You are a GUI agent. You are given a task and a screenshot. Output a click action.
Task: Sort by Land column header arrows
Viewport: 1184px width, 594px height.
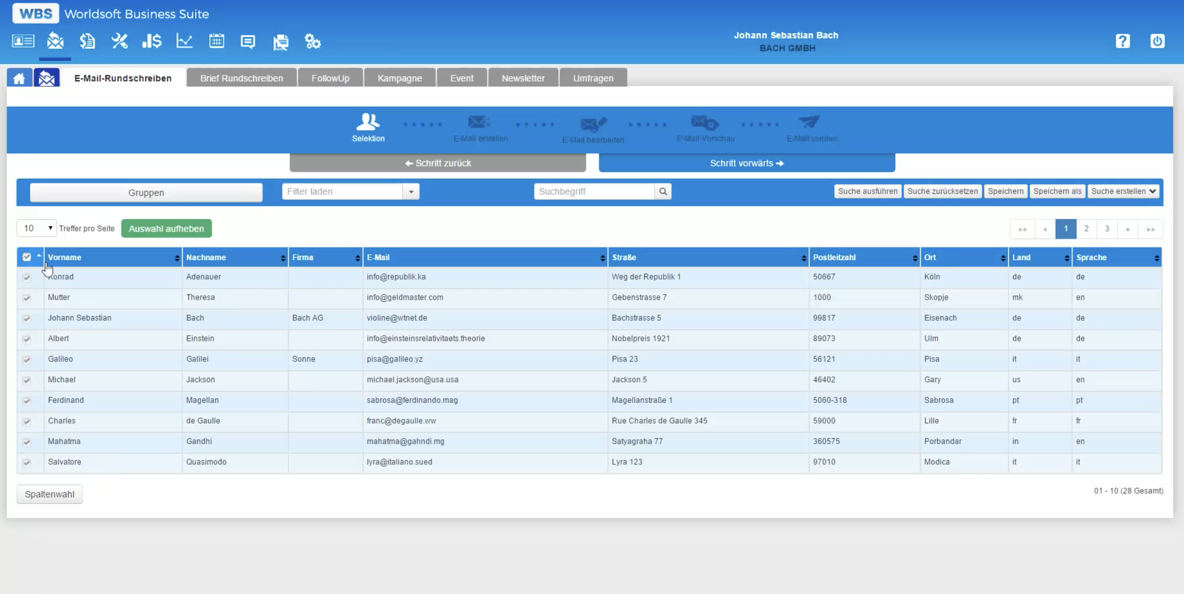point(1066,258)
